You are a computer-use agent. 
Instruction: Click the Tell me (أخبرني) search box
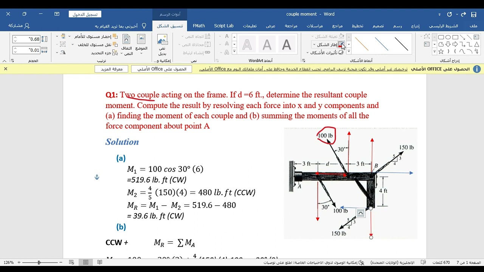(120, 26)
